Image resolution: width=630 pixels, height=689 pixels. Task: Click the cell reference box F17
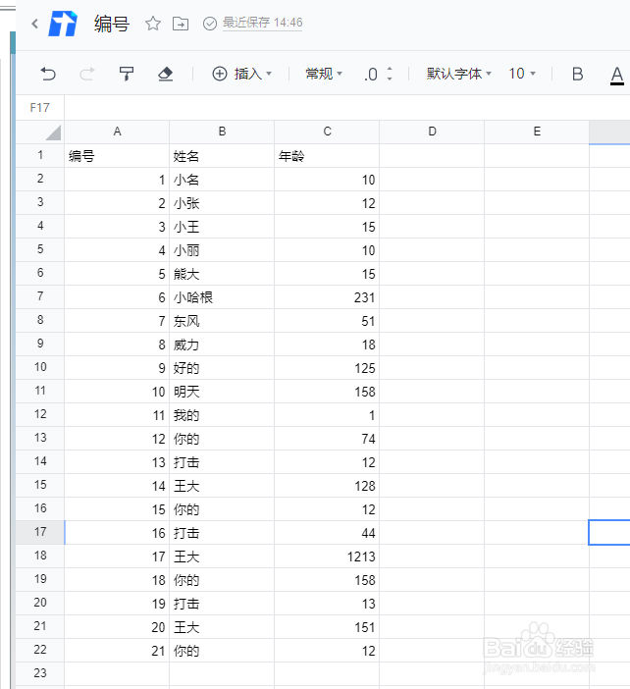click(40, 108)
